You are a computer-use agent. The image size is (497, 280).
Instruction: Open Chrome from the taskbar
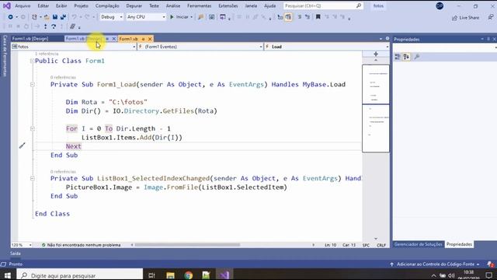pos(188,275)
